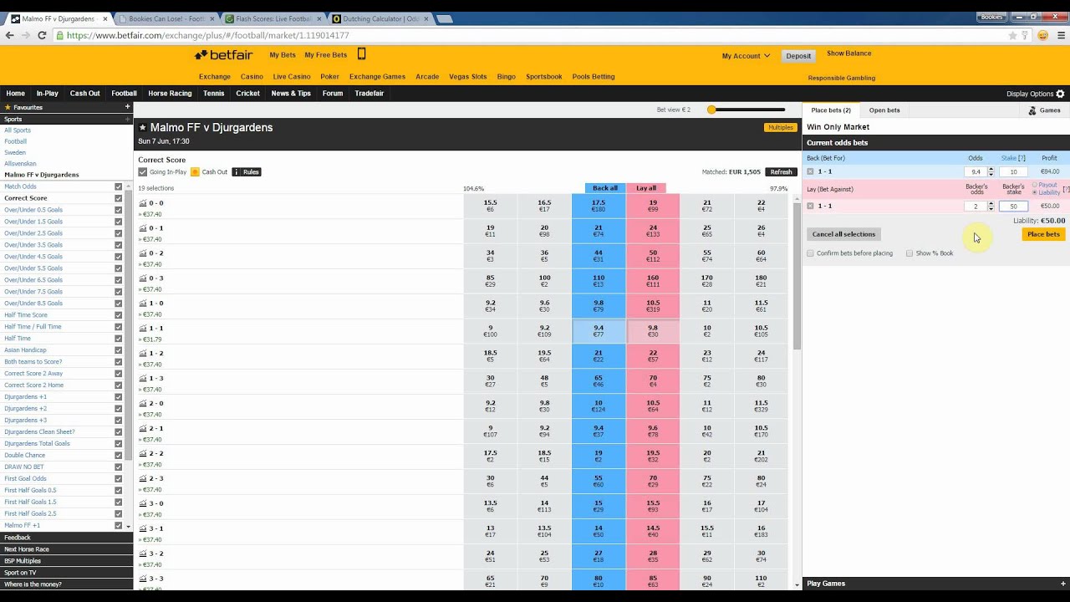The image size is (1070, 602).
Task: Click the Refresh button
Action: click(x=781, y=172)
